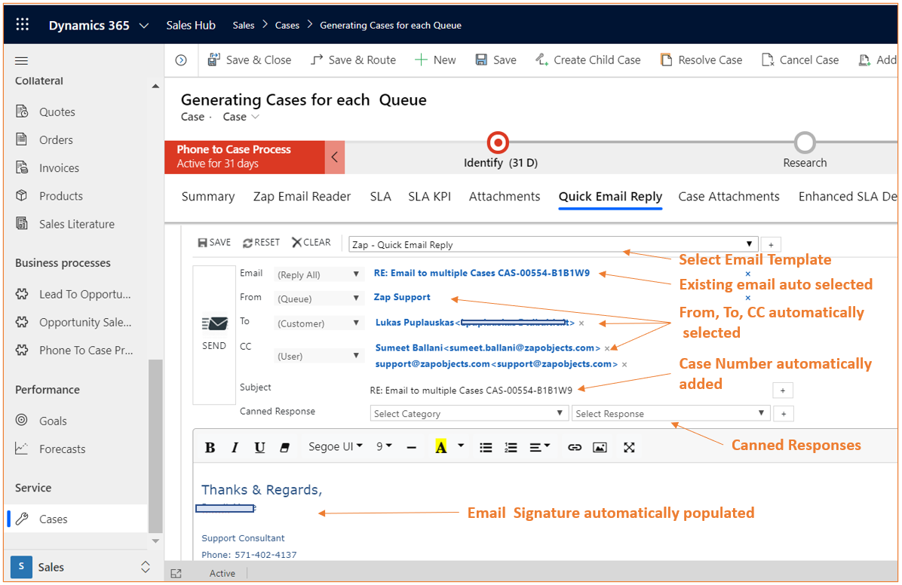This screenshot has width=902, height=585.
Task: Apply Underline formatting
Action: (259, 448)
